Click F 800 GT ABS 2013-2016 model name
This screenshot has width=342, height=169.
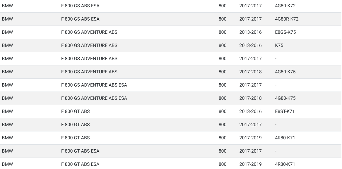[75, 111]
